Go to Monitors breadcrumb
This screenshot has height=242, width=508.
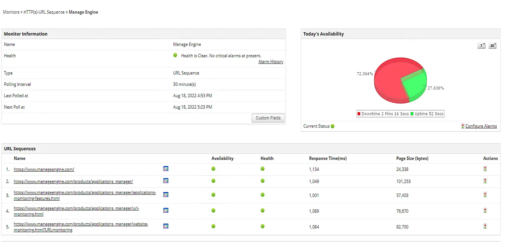click(x=11, y=12)
